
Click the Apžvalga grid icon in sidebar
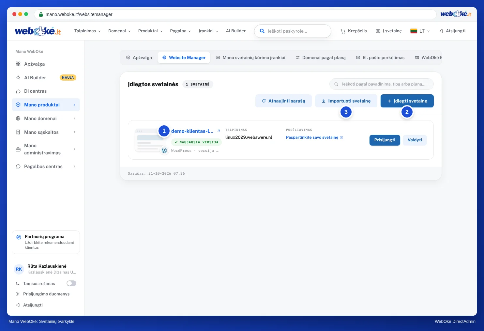coord(18,64)
